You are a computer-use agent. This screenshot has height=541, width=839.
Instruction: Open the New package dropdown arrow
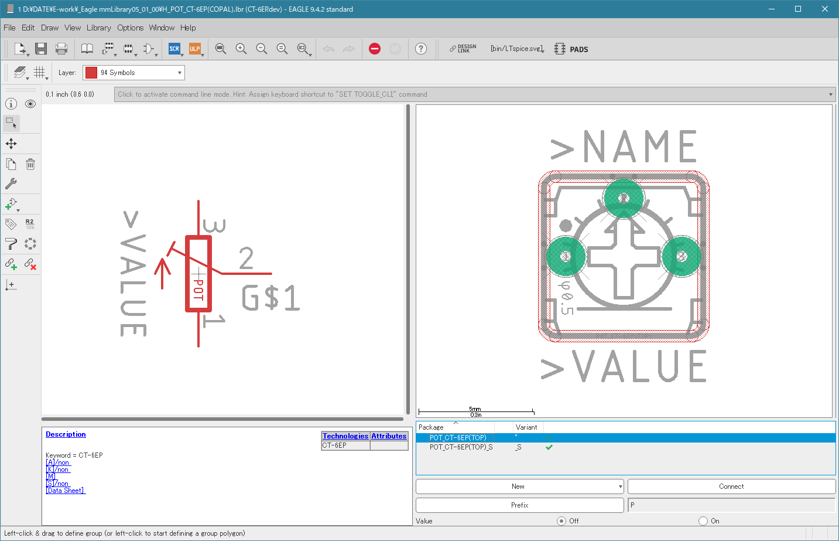click(x=620, y=486)
